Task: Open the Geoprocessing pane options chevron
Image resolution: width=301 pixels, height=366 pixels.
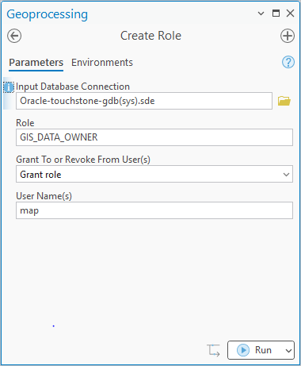Action: tap(261, 13)
